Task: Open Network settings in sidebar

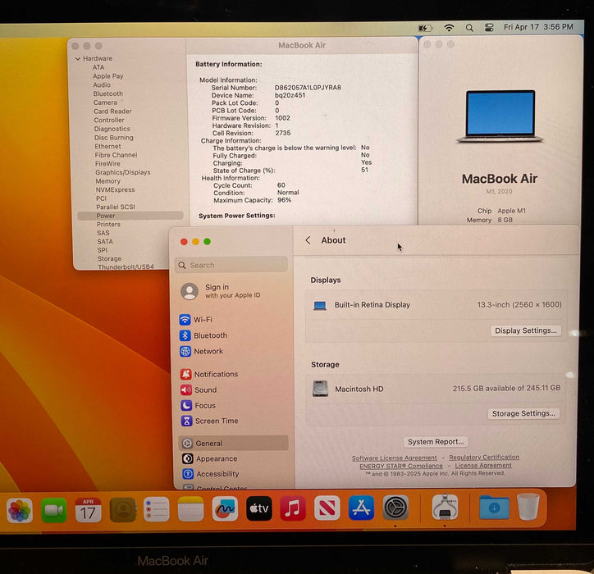Action: tap(208, 351)
